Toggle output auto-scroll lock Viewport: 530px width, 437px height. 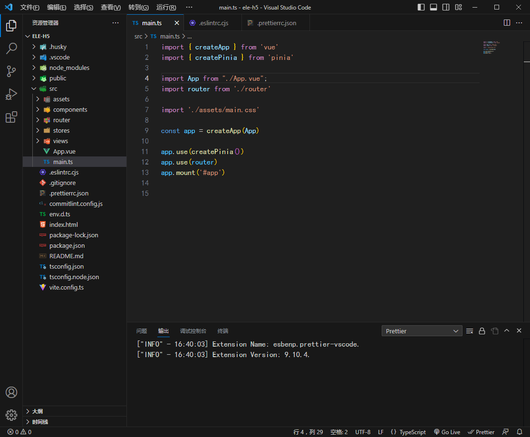[482, 331]
